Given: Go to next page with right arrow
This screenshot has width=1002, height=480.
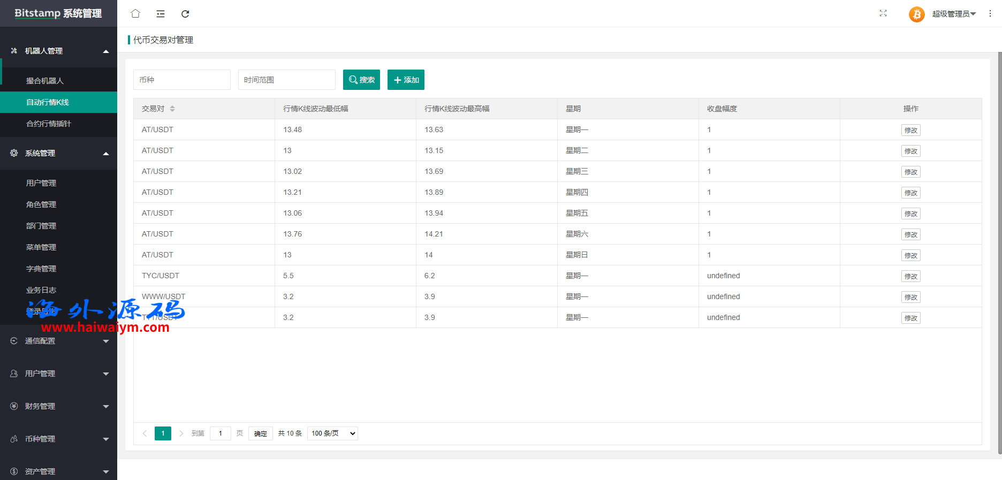Looking at the screenshot, I should 181,433.
